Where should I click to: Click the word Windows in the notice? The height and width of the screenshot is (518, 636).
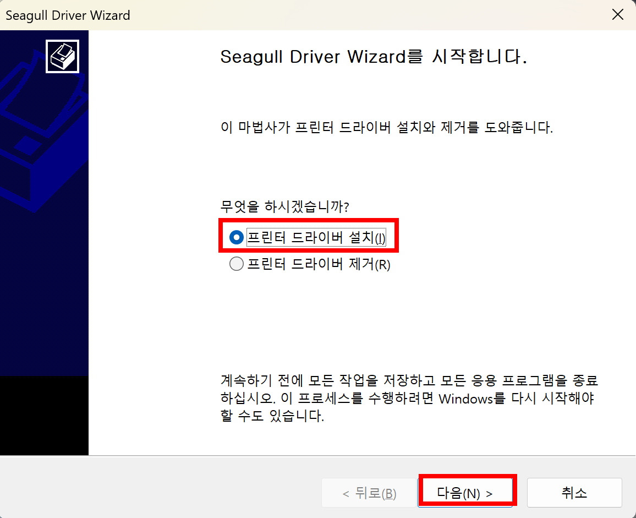tap(465, 399)
